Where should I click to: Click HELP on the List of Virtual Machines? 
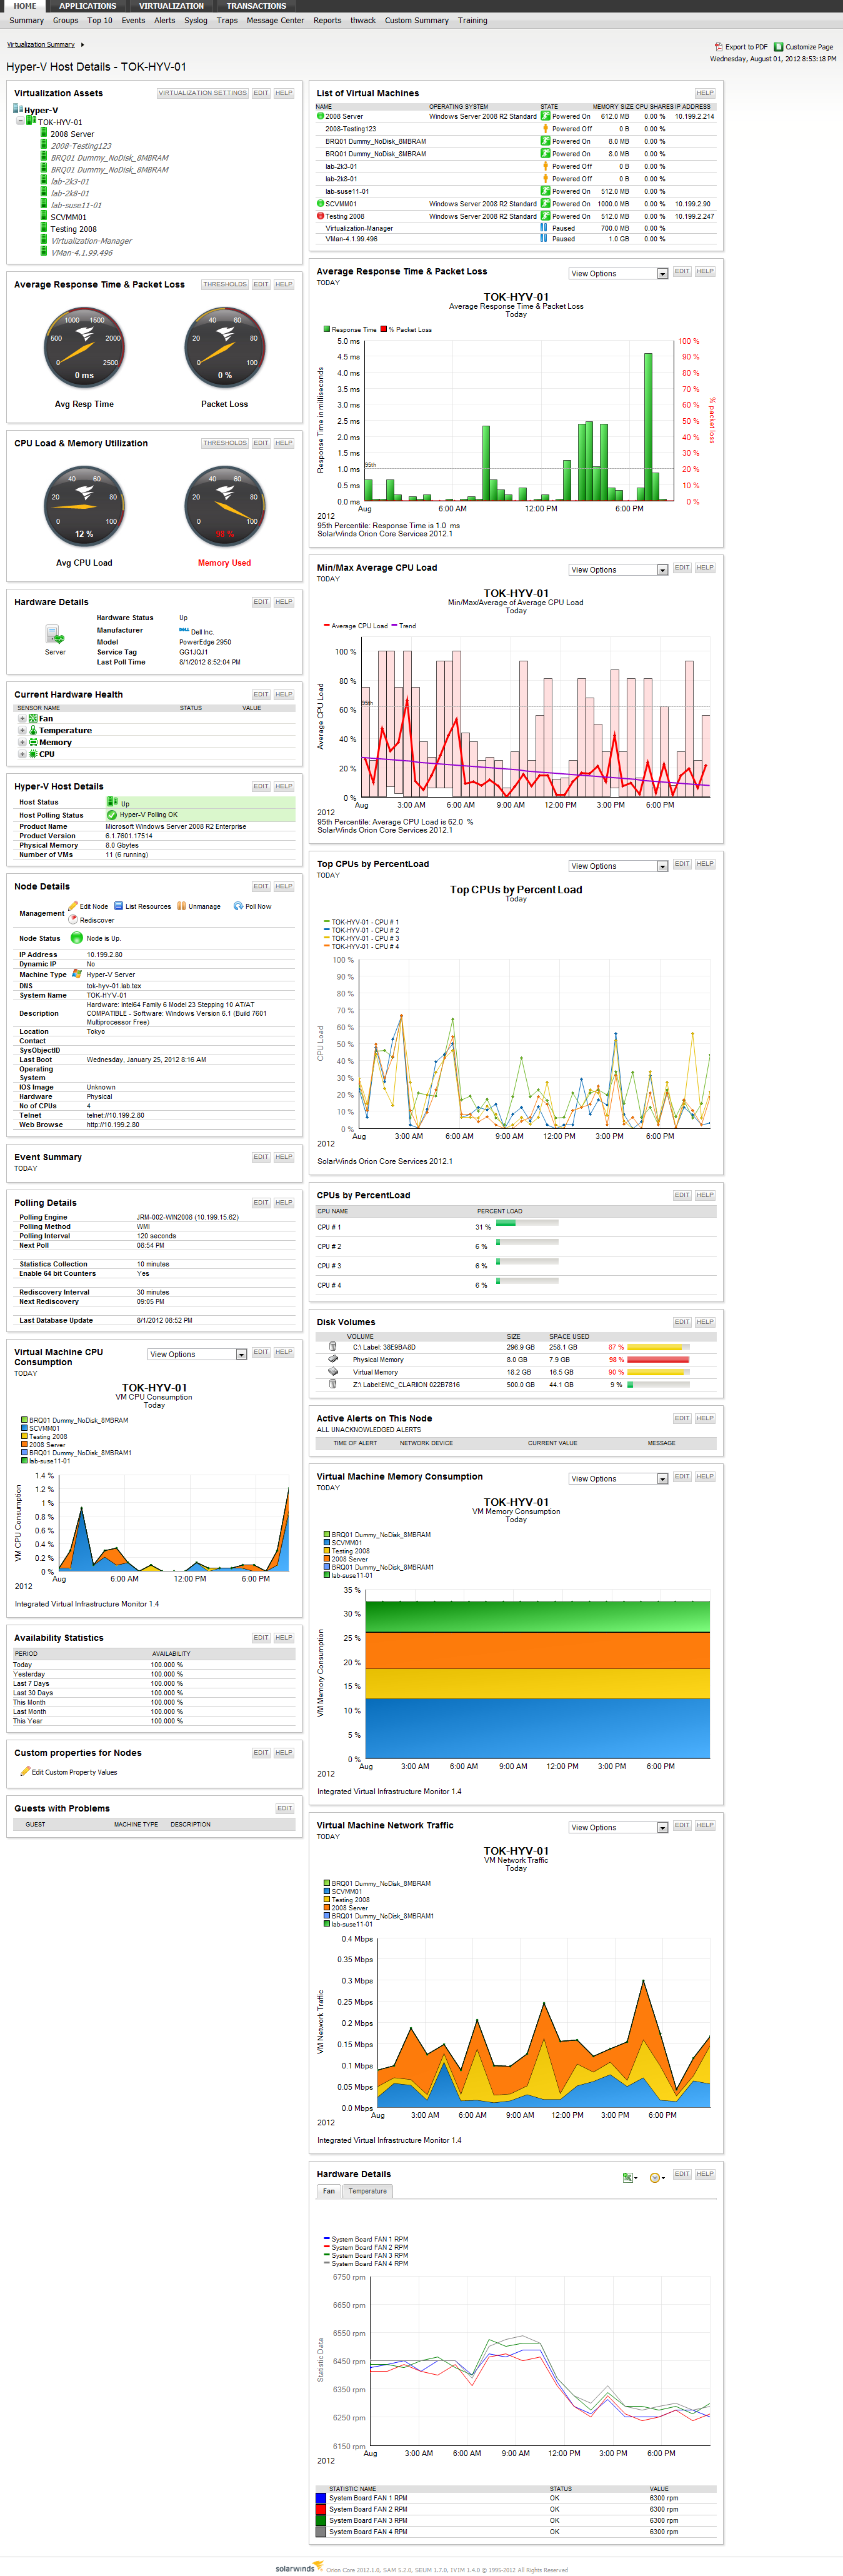tap(705, 93)
